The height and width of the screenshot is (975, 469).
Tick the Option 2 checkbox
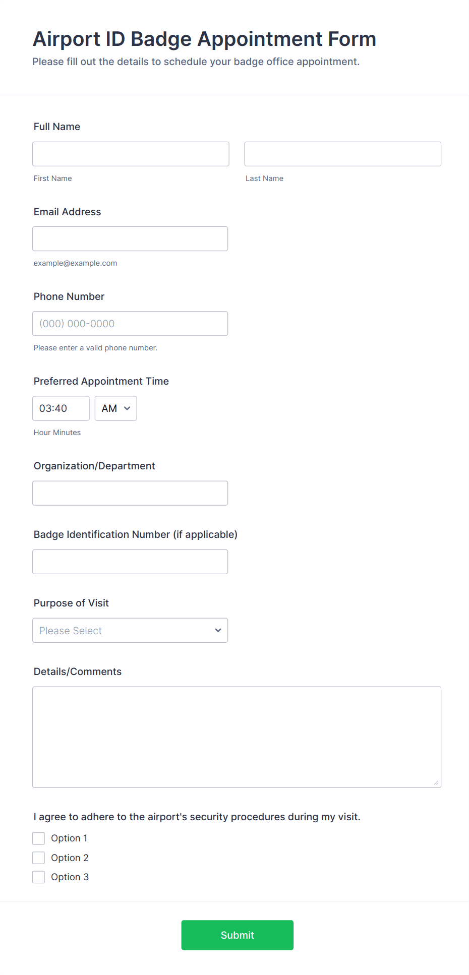tap(39, 858)
